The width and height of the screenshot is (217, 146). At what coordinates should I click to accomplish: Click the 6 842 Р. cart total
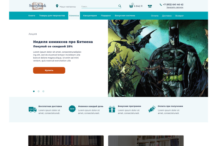[x=138, y=6]
